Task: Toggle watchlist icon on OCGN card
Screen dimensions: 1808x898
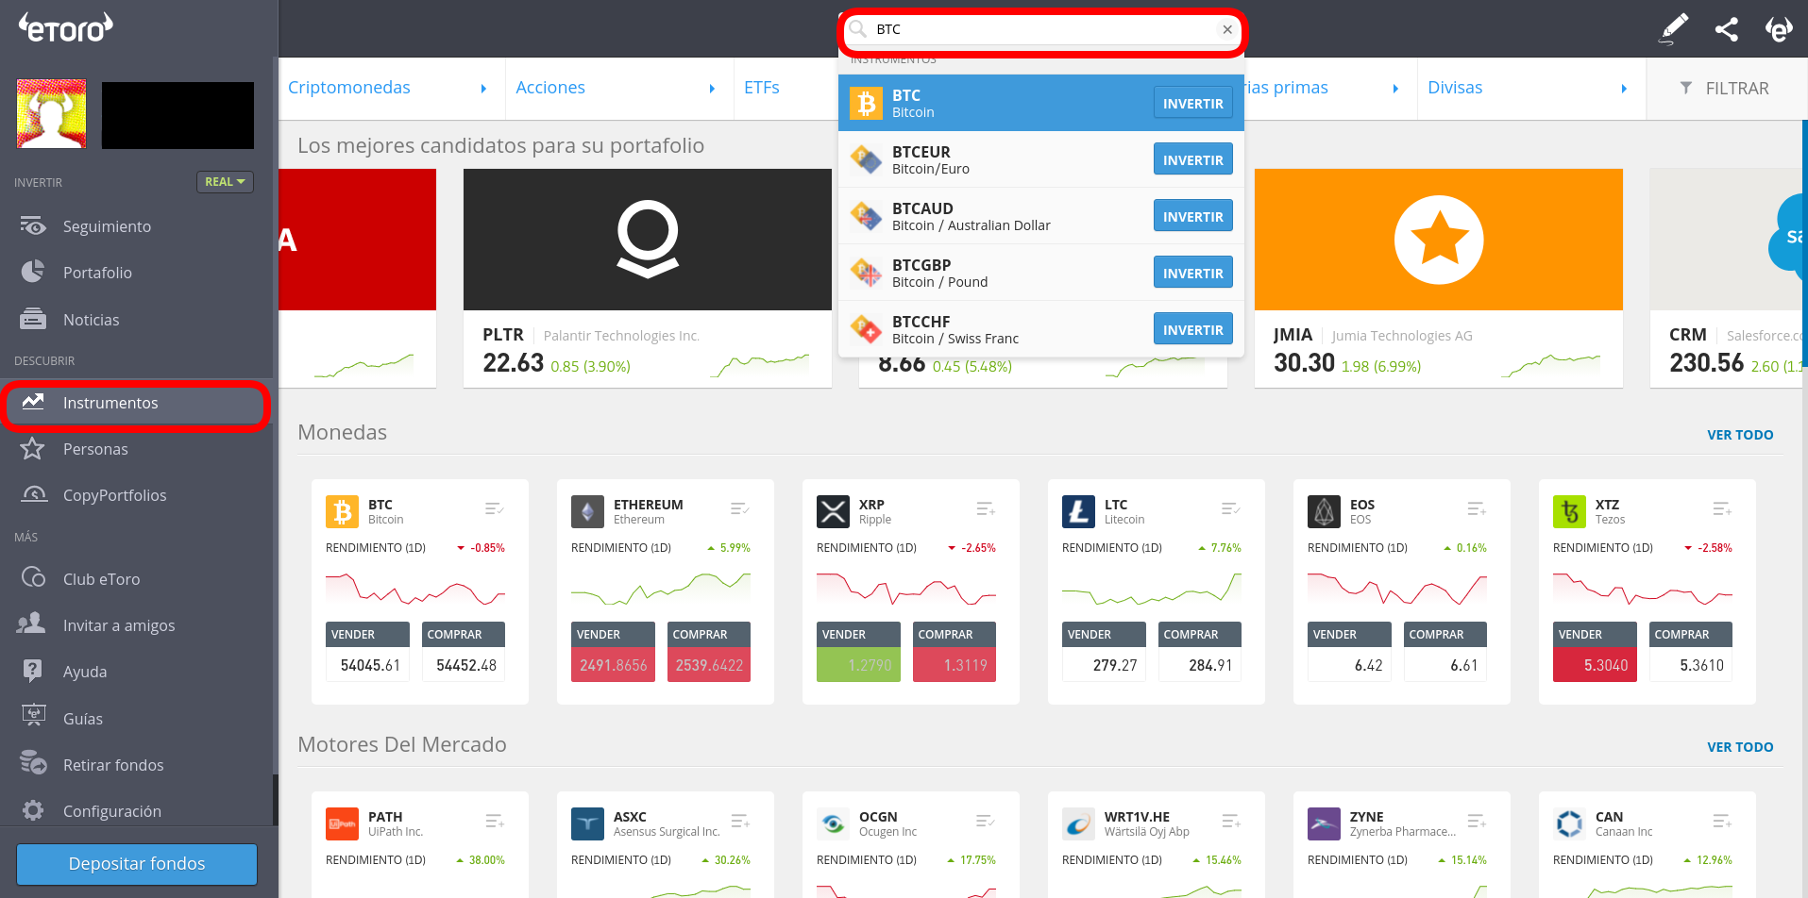Action: [986, 822]
